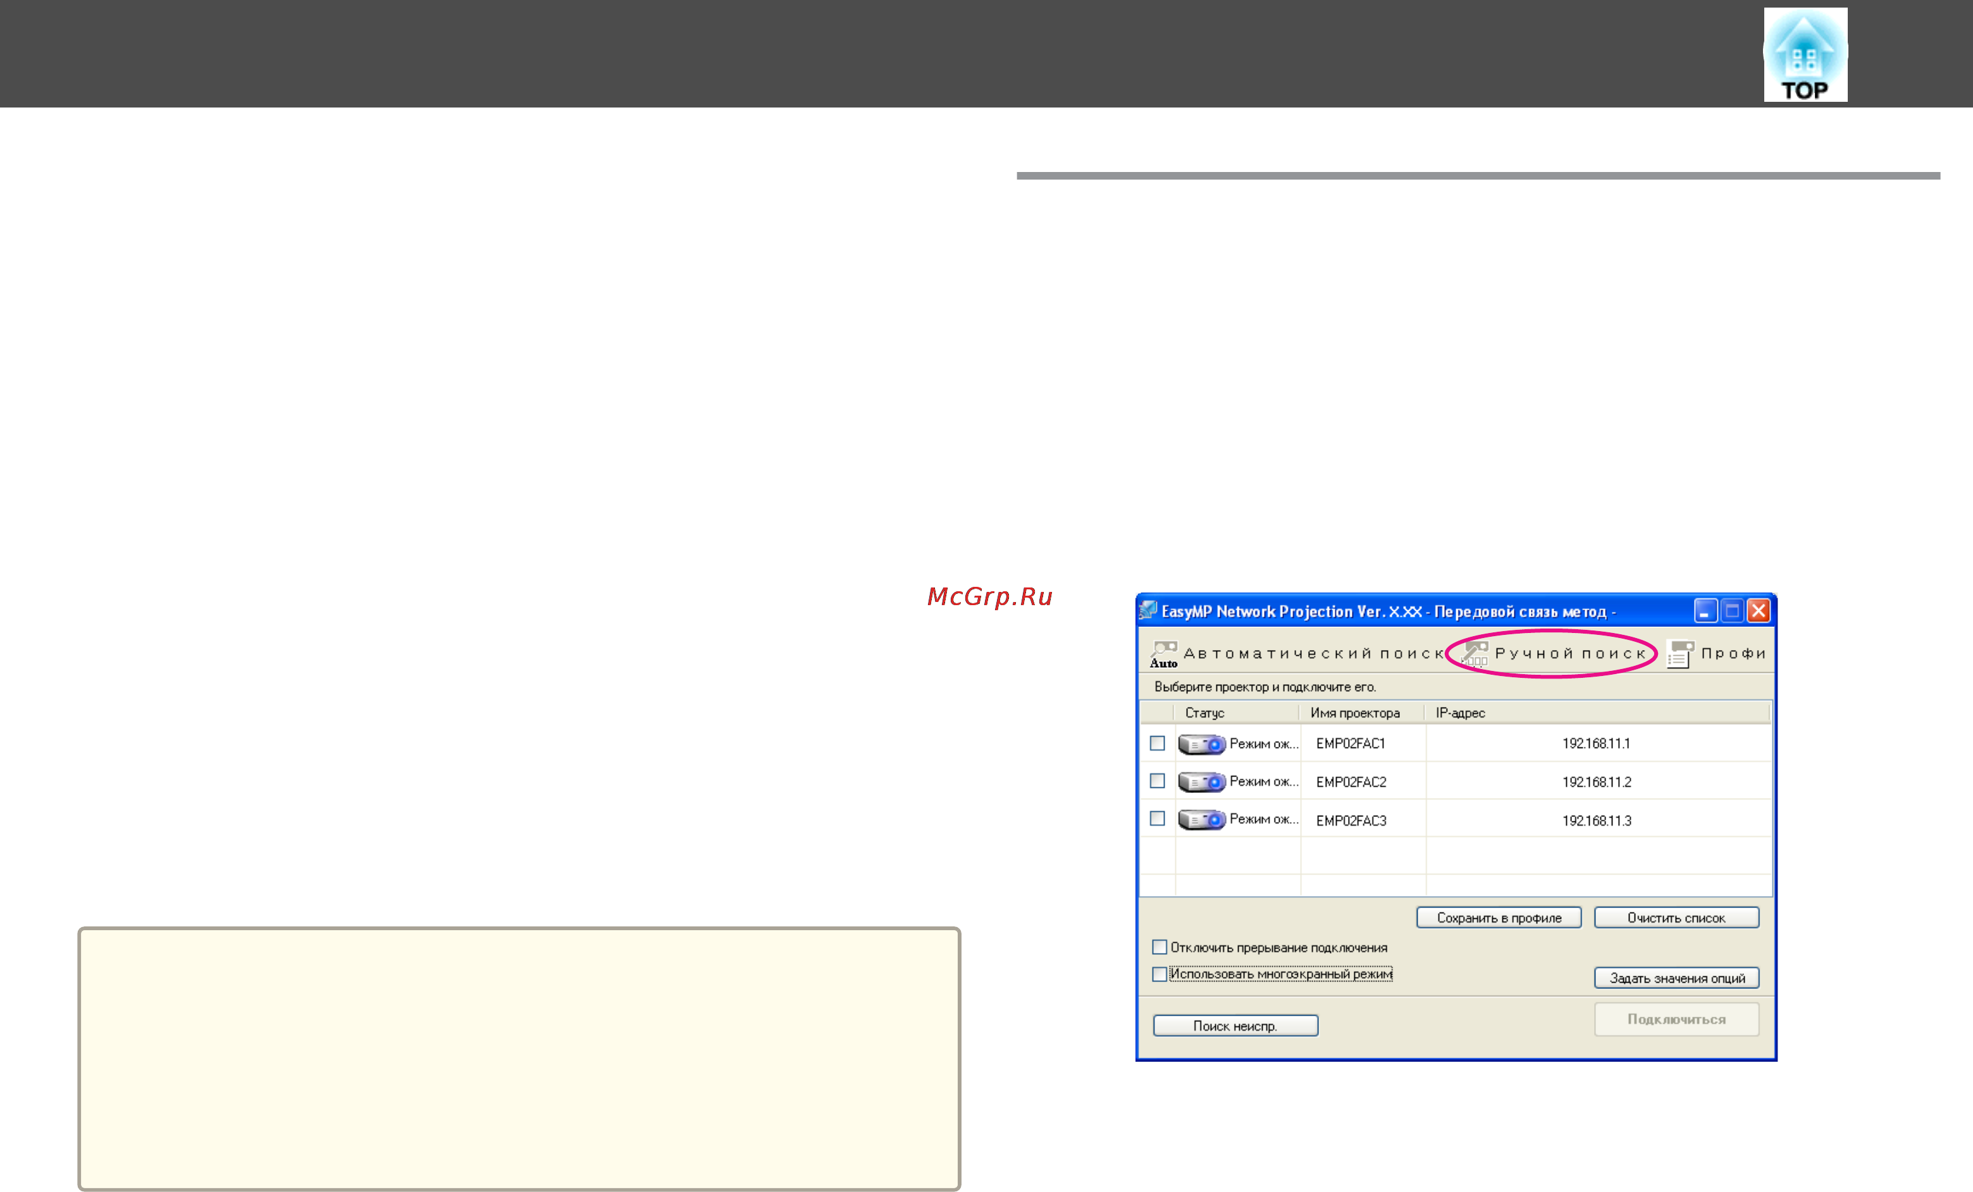Image resolution: width=1973 pixels, height=1192 pixels.
Task: Maximize the EasyMP Network Projection window
Action: 1731,611
